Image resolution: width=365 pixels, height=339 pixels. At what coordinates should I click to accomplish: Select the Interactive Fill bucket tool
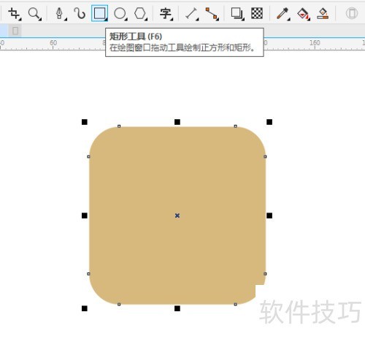[303, 13]
